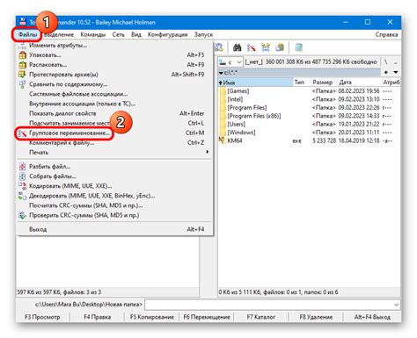Open the Запуск menu

pyautogui.click(x=203, y=34)
